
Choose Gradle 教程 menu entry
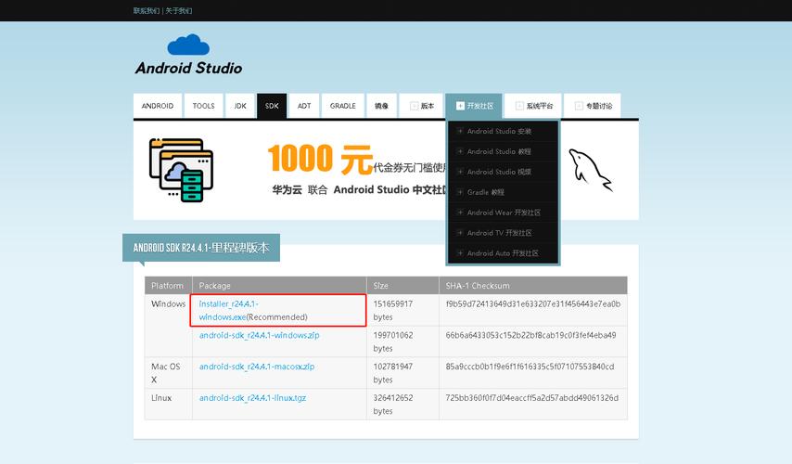503,192
